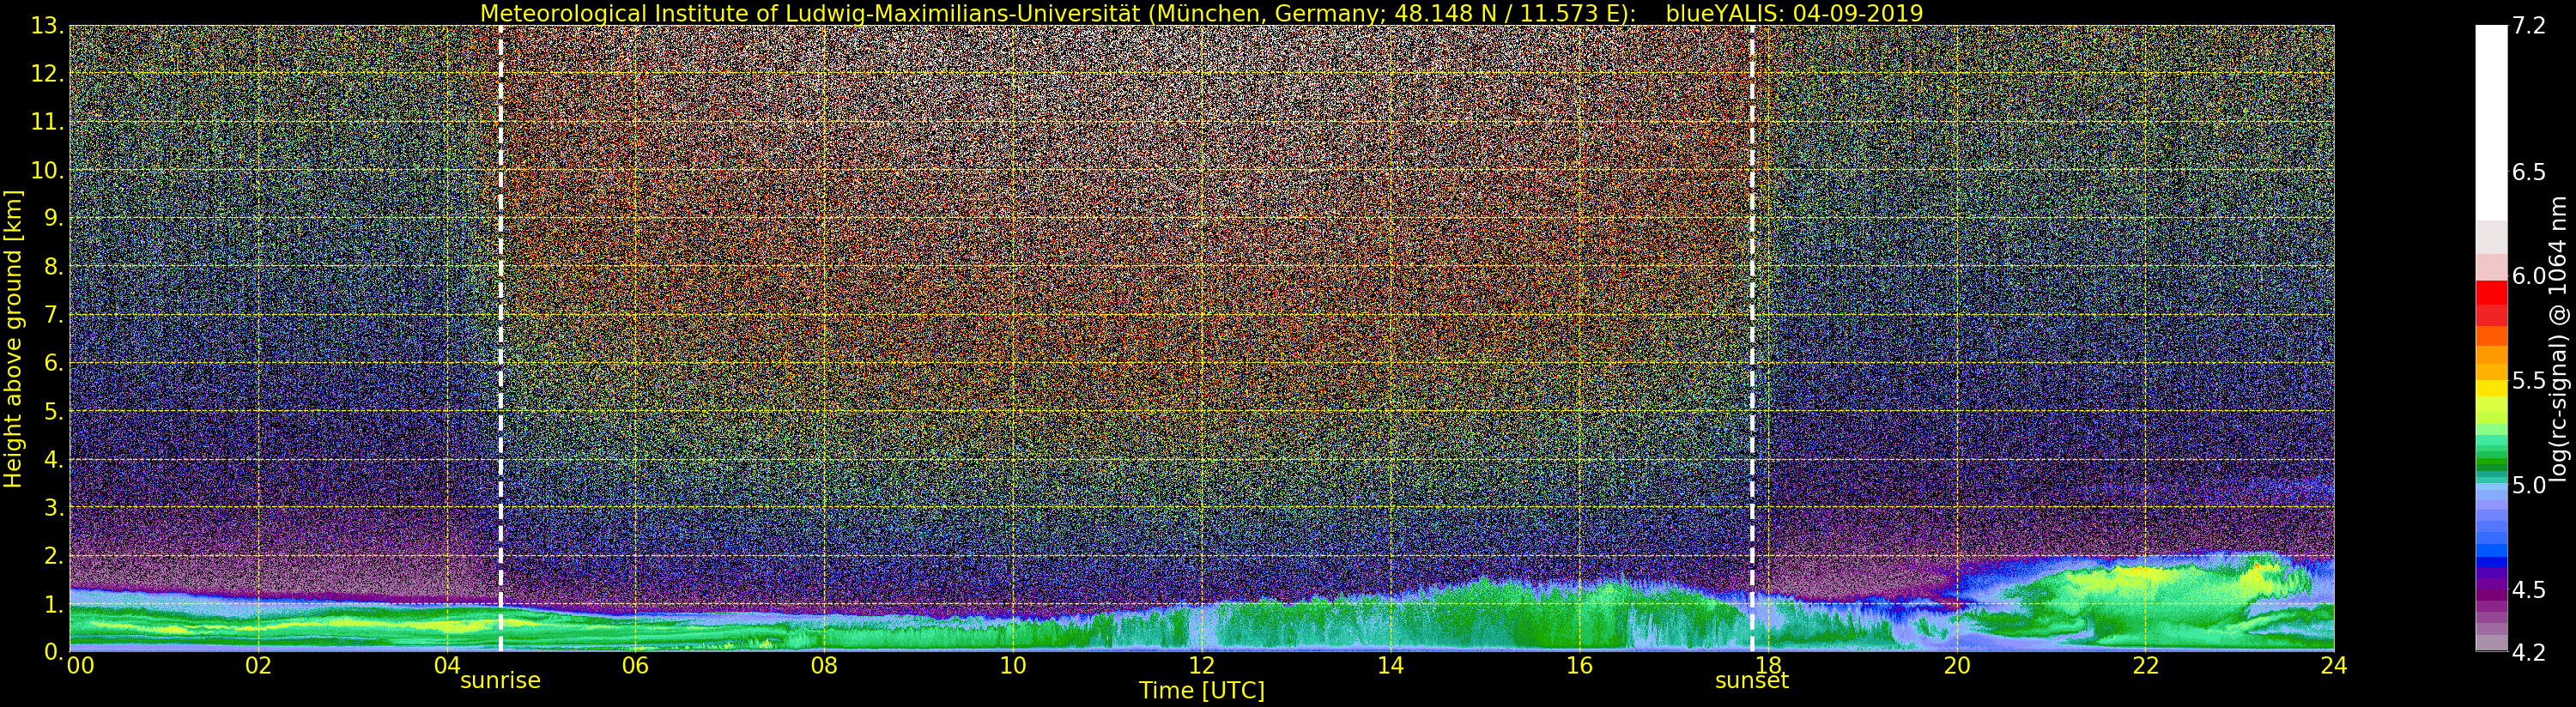Click the 'sunrise' label below the time axis
Image resolution: width=2576 pixels, height=707 pixels.
point(500,681)
